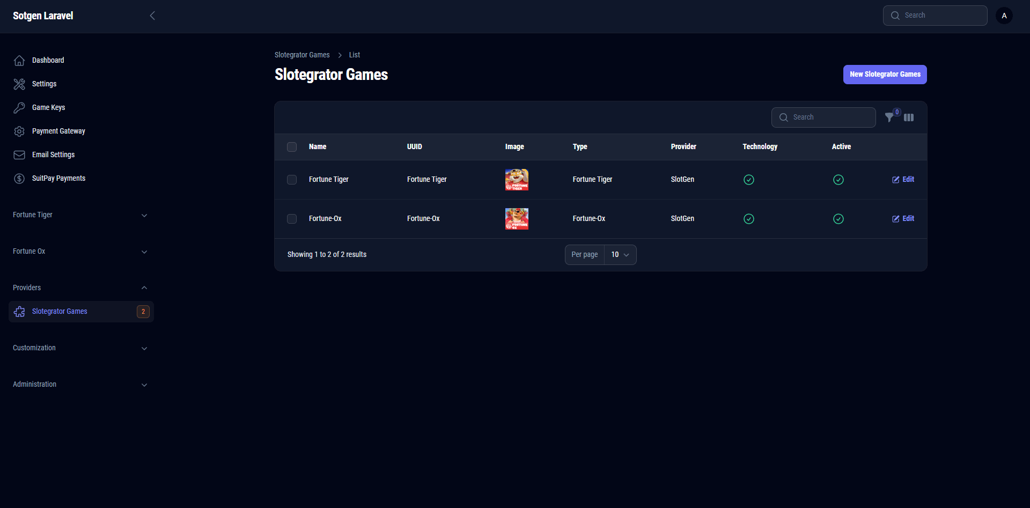Image resolution: width=1030 pixels, height=508 pixels.
Task: Open Settings in the sidebar
Action: click(44, 84)
